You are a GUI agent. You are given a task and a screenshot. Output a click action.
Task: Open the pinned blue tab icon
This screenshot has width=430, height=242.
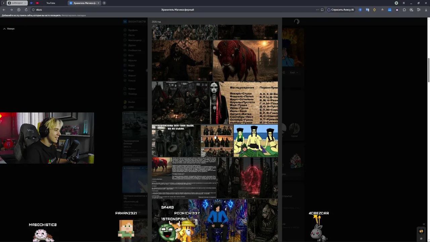31,3
